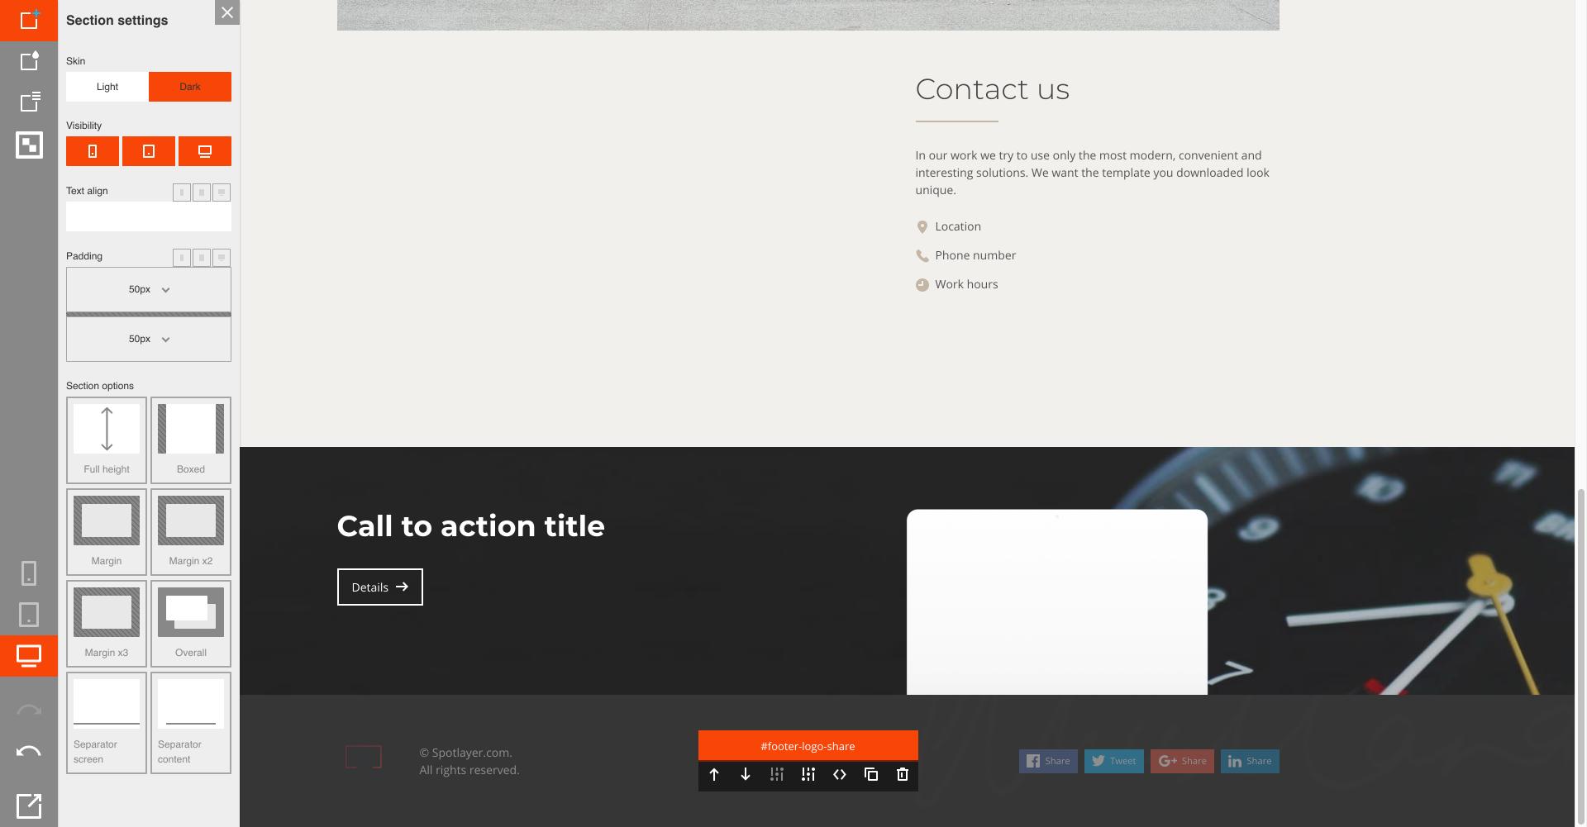Select desktop device for Padding

pyautogui.click(x=222, y=258)
